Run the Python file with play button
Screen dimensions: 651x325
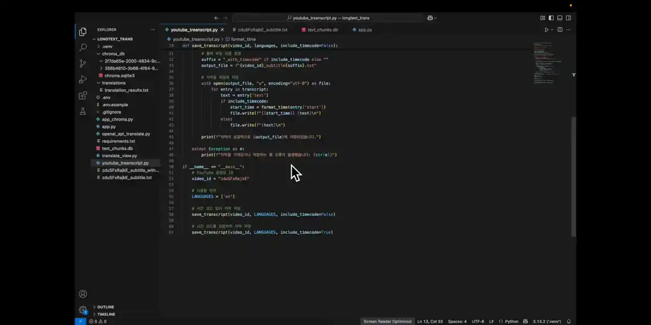tap(547, 30)
